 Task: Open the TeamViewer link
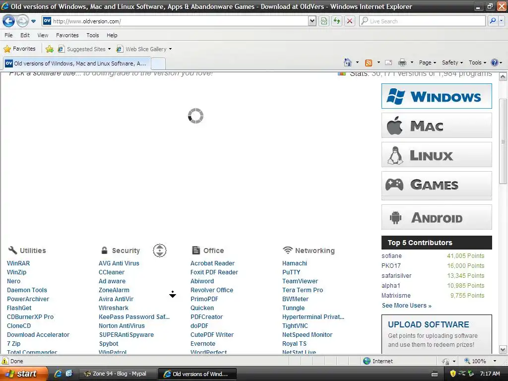click(300, 281)
